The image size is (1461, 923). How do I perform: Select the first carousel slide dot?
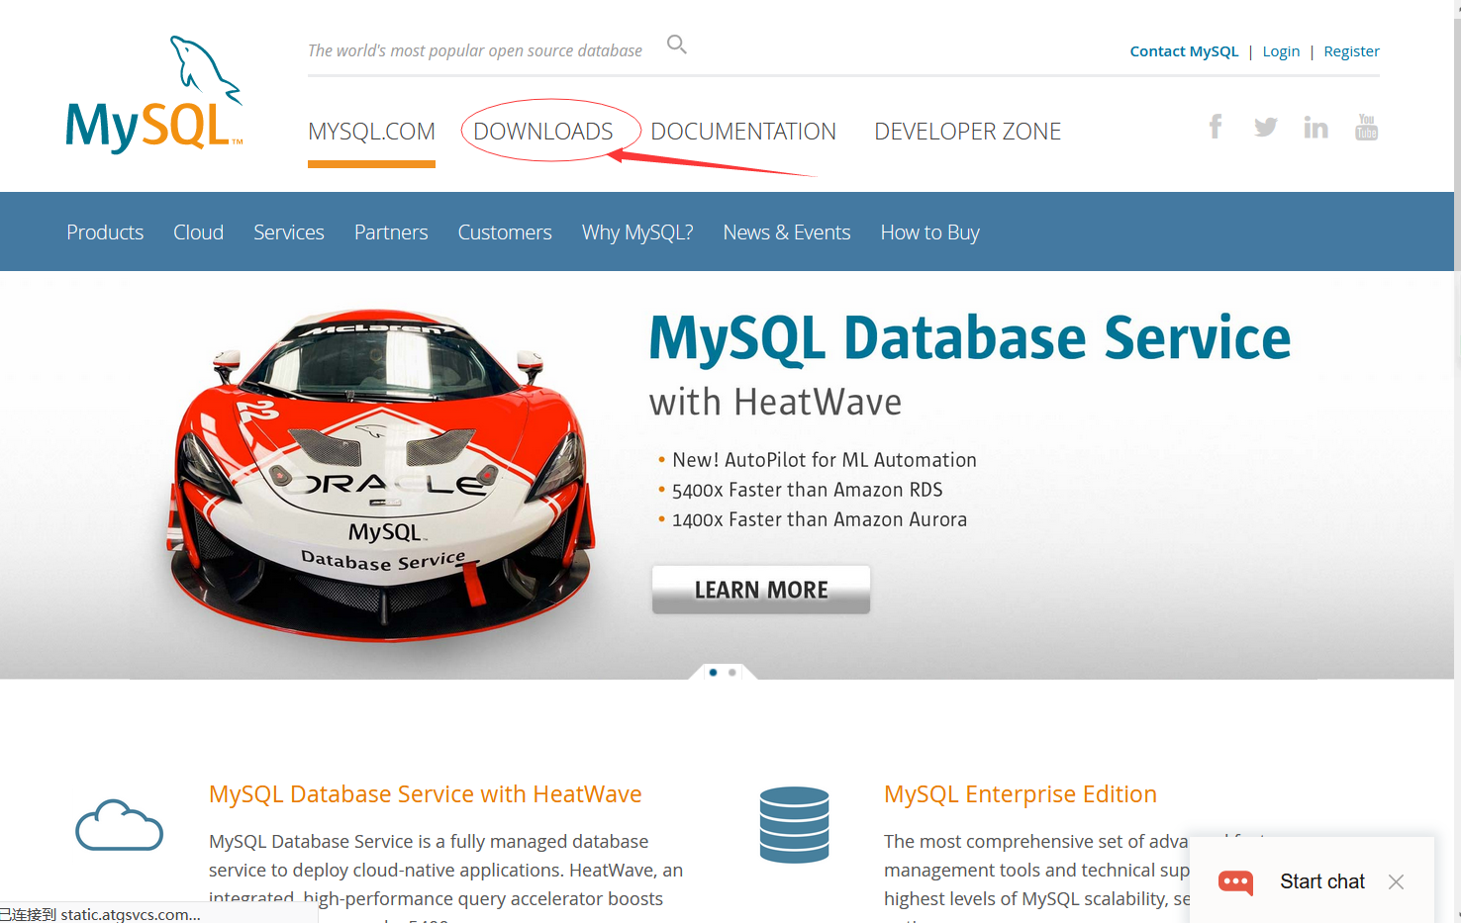tap(713, 673)
